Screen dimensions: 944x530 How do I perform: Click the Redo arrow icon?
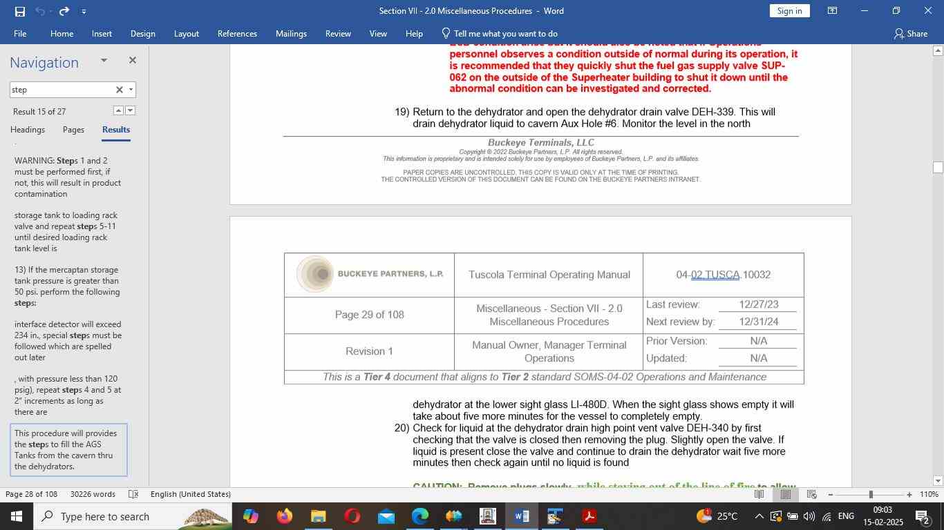(x=64, y=11)
